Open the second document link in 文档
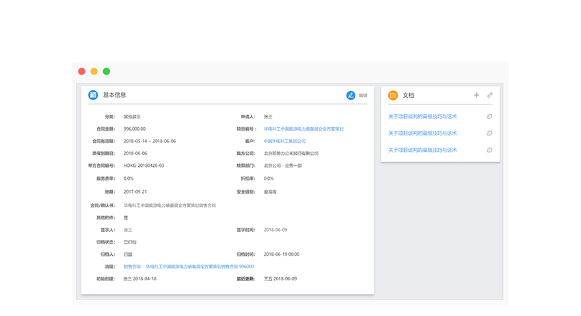 pyautogui.click(x=422, y=133)
